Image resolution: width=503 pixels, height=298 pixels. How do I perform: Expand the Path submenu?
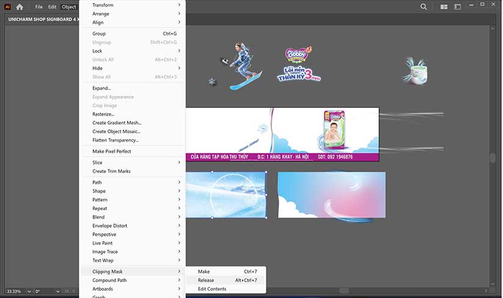coord(132,182)
